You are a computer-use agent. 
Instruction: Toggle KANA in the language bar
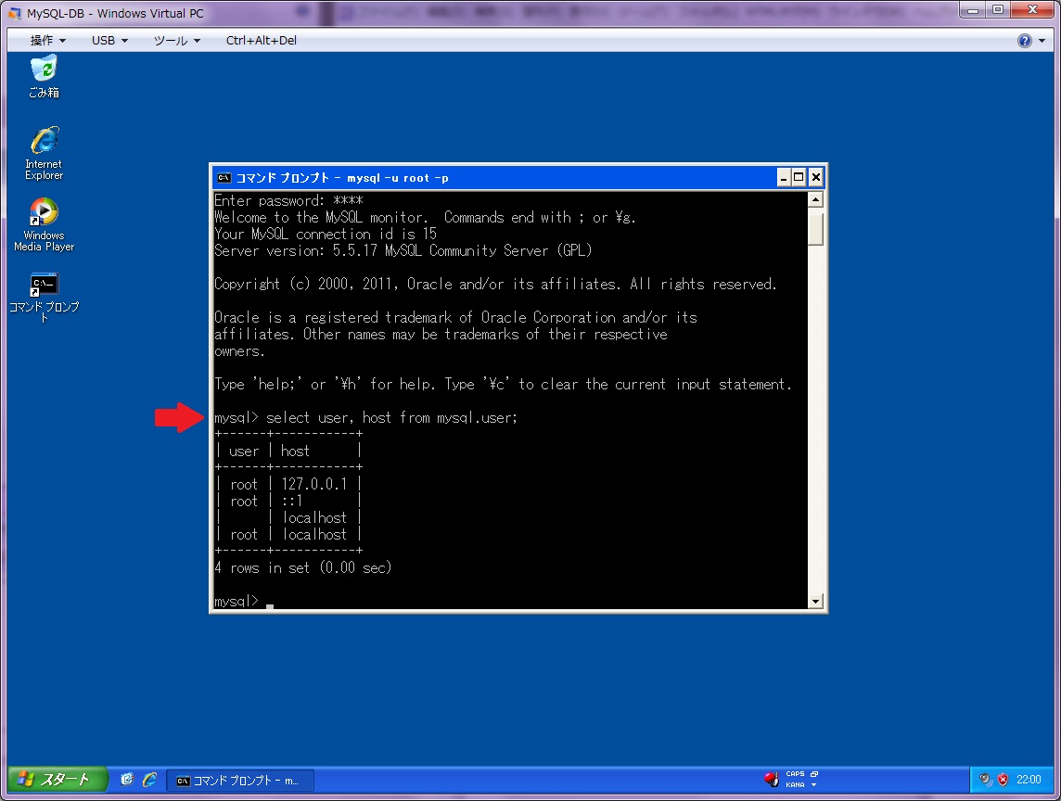point(795,784)
